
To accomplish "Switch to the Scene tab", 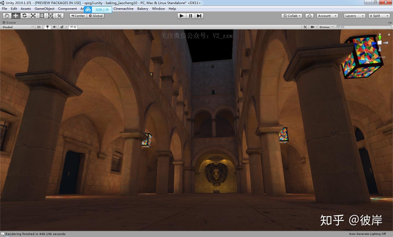I will (9, 23).
